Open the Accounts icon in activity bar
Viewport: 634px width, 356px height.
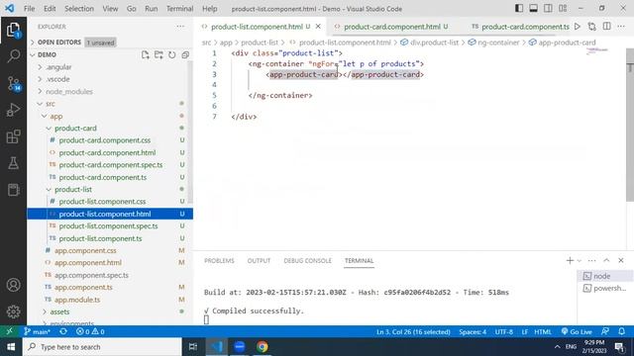13,285
